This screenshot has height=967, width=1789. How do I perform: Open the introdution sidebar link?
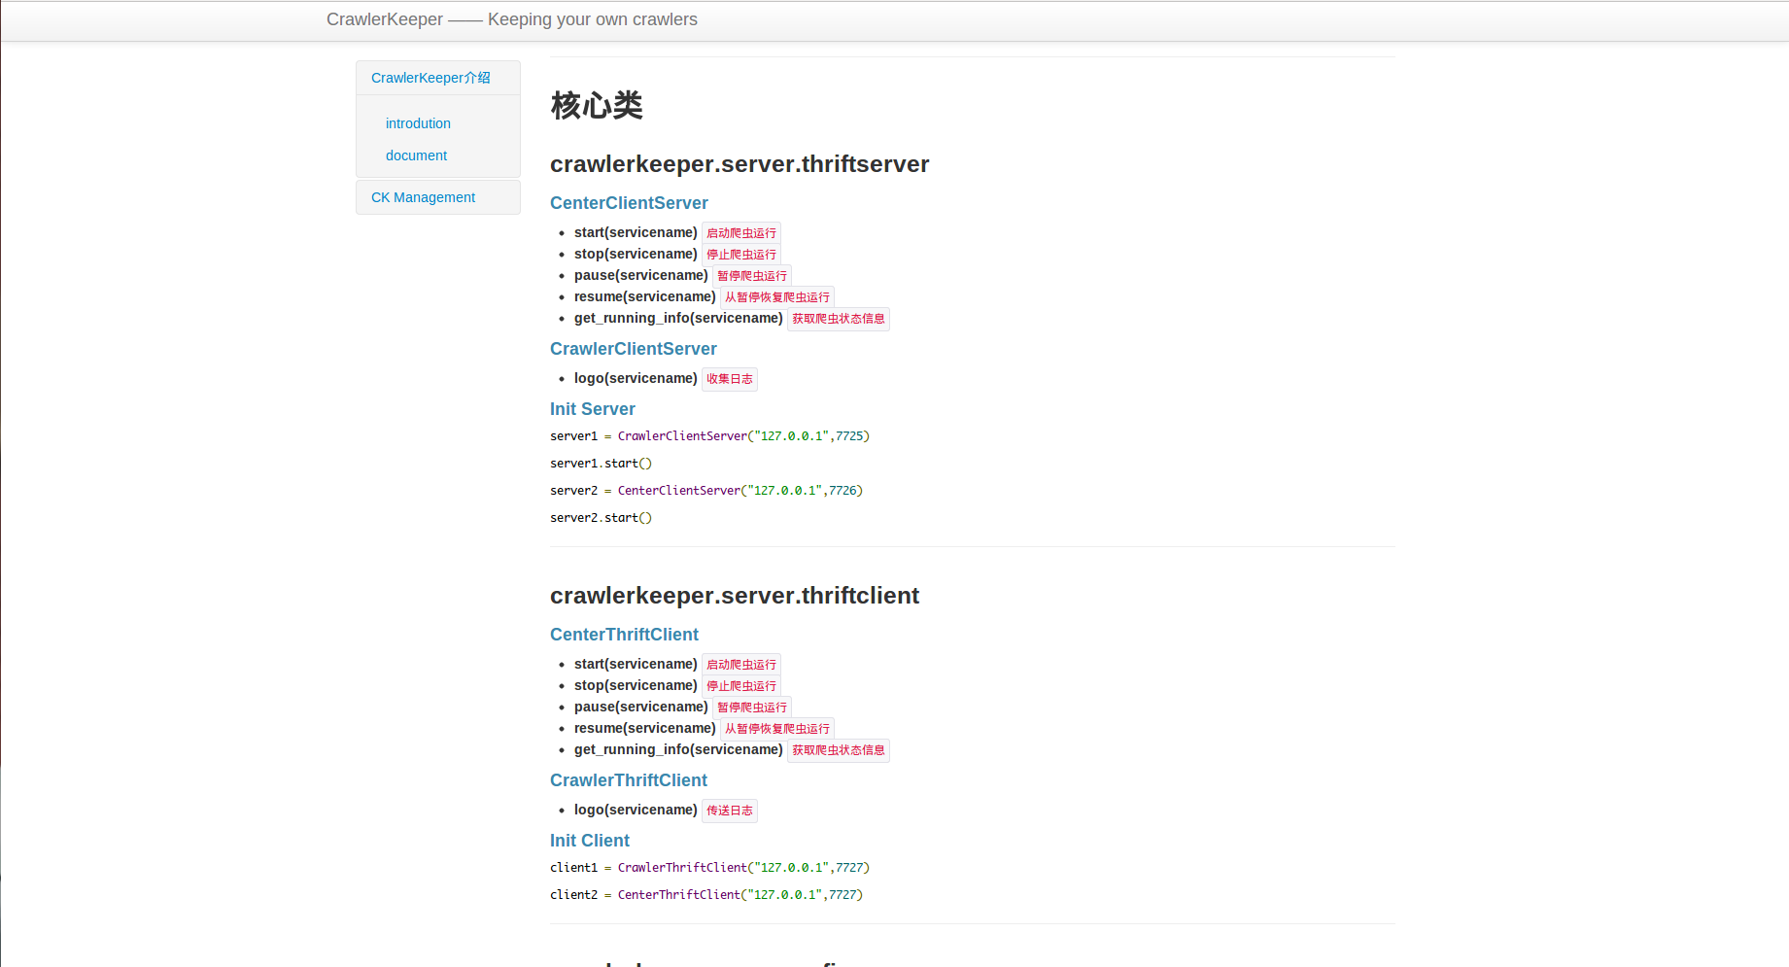[418, 123]
